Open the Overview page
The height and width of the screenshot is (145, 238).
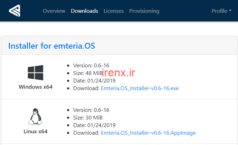(x=54, y=11)
